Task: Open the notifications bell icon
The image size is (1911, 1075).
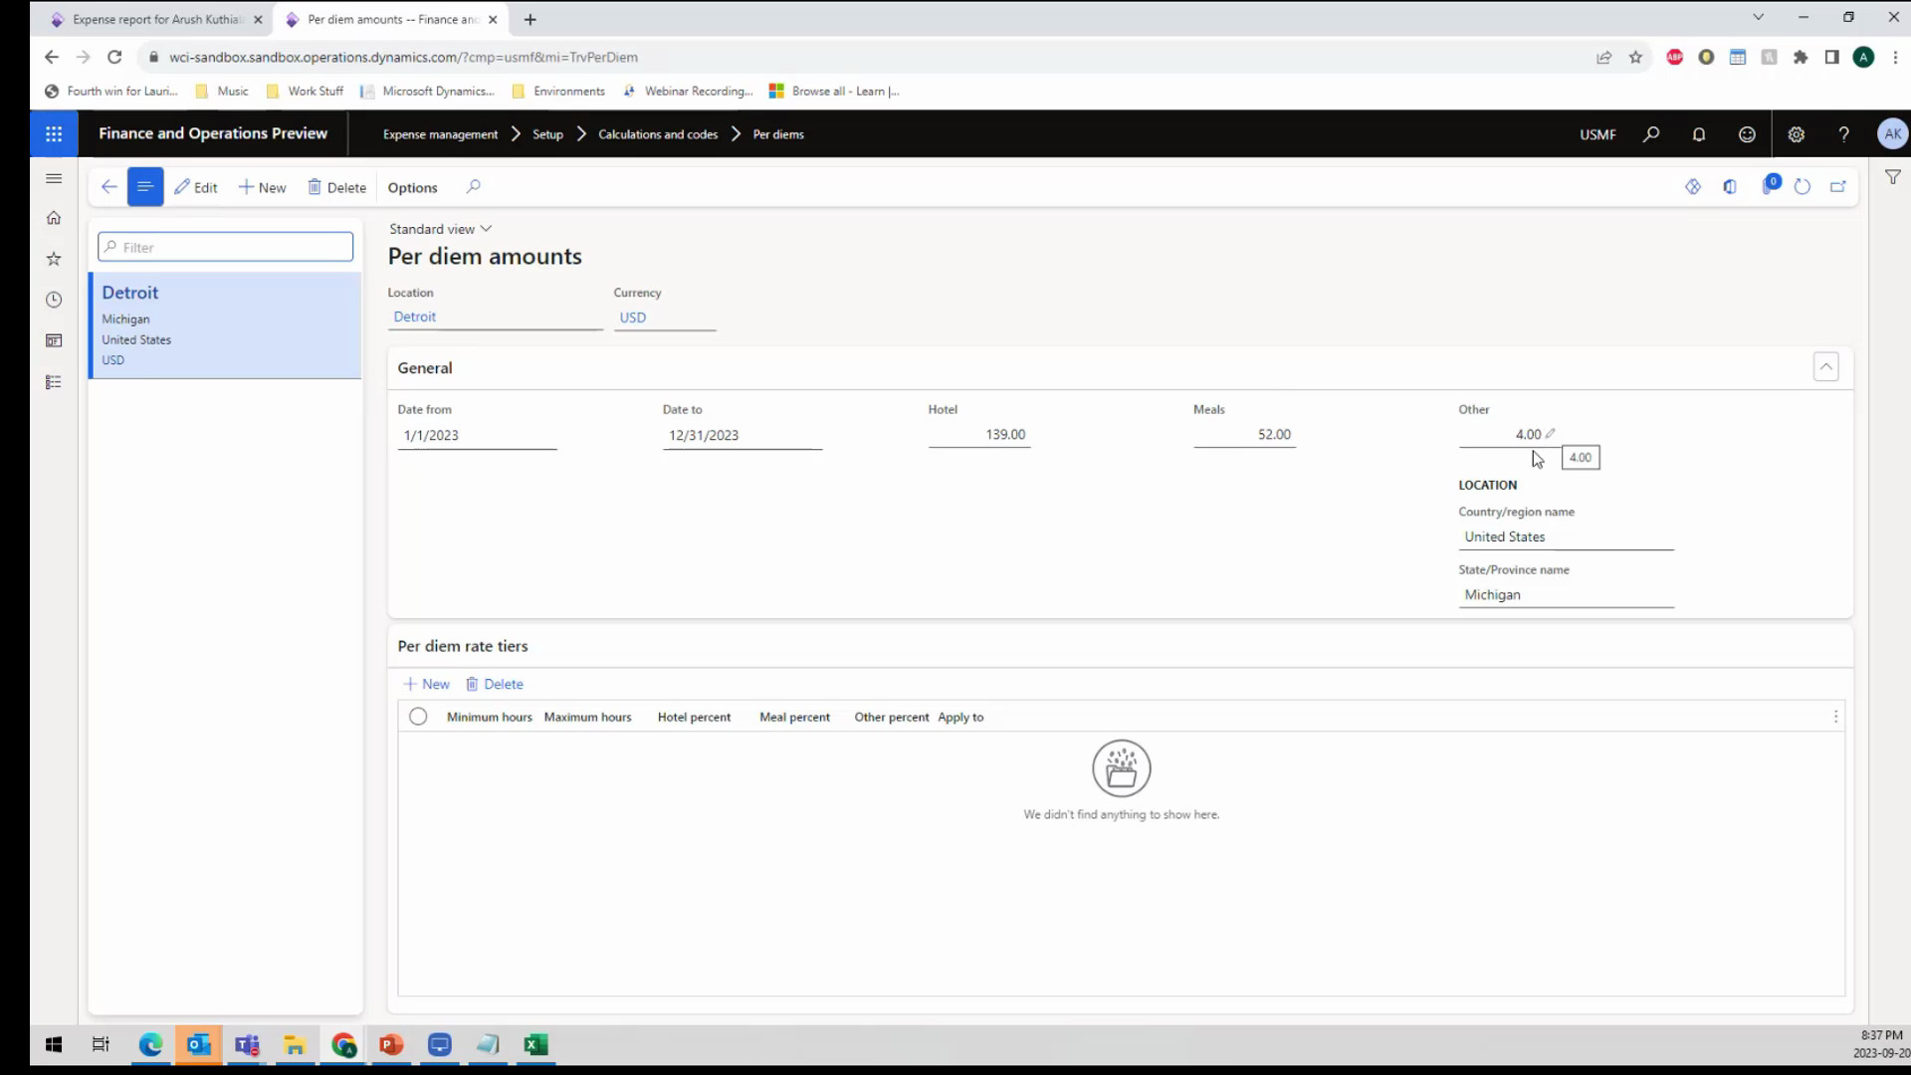Action: [1699, 134]
